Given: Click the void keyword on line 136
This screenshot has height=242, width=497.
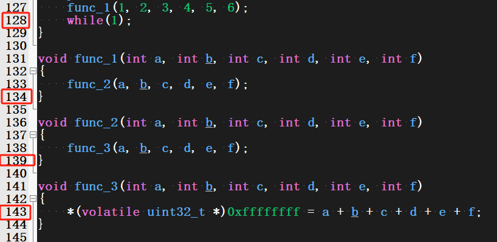Looking at the screenshot, I should tap(52, 123).
